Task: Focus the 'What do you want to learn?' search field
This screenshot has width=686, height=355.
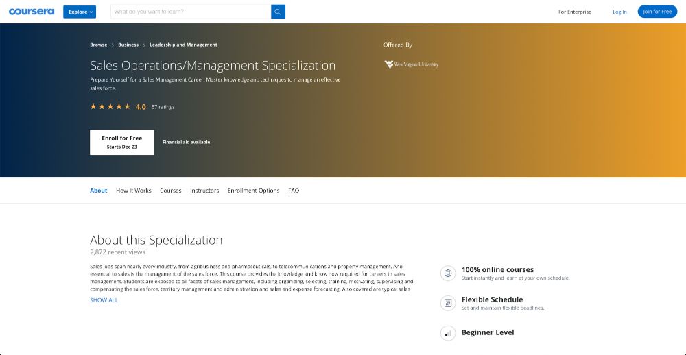Action: tap(191, 12)
